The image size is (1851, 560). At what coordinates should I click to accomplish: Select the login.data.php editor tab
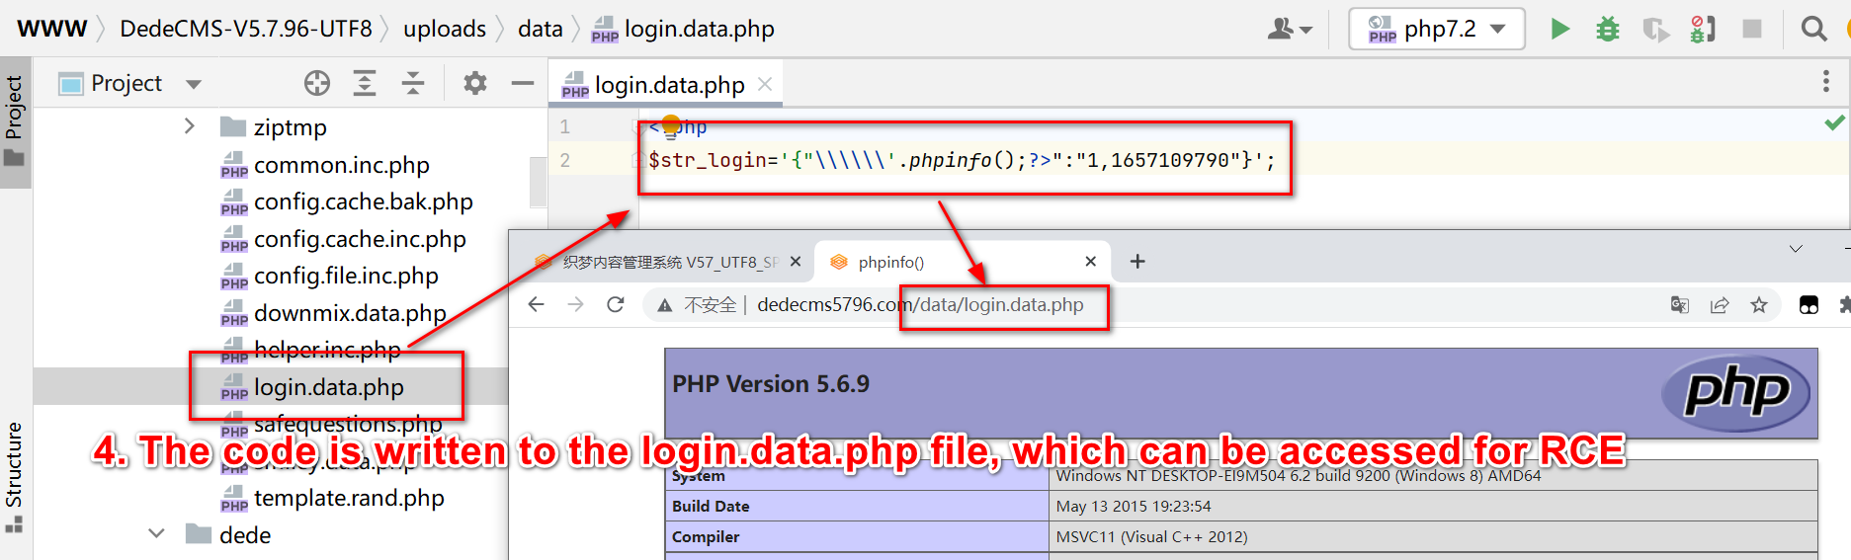pos(665,85)
